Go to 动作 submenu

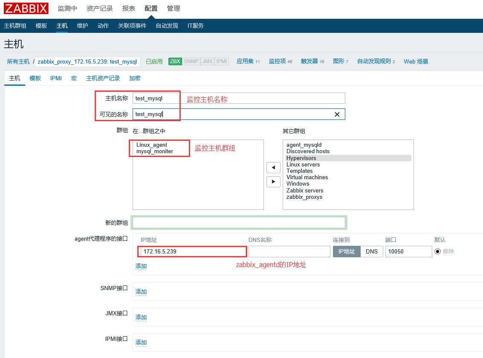coord(103,26)
